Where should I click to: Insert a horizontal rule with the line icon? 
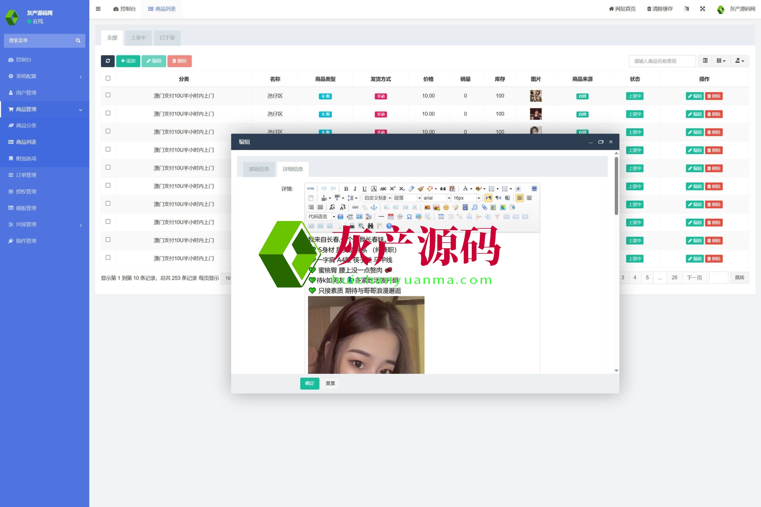pos(381,217)
